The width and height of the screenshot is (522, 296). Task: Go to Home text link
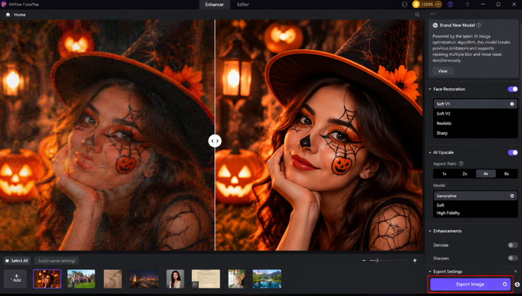pyautogui.click(x=20, y=14)
